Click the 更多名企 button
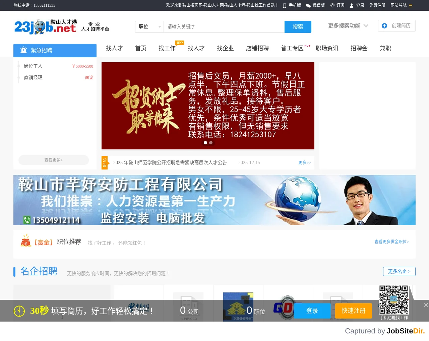 (x=399, y=271)
